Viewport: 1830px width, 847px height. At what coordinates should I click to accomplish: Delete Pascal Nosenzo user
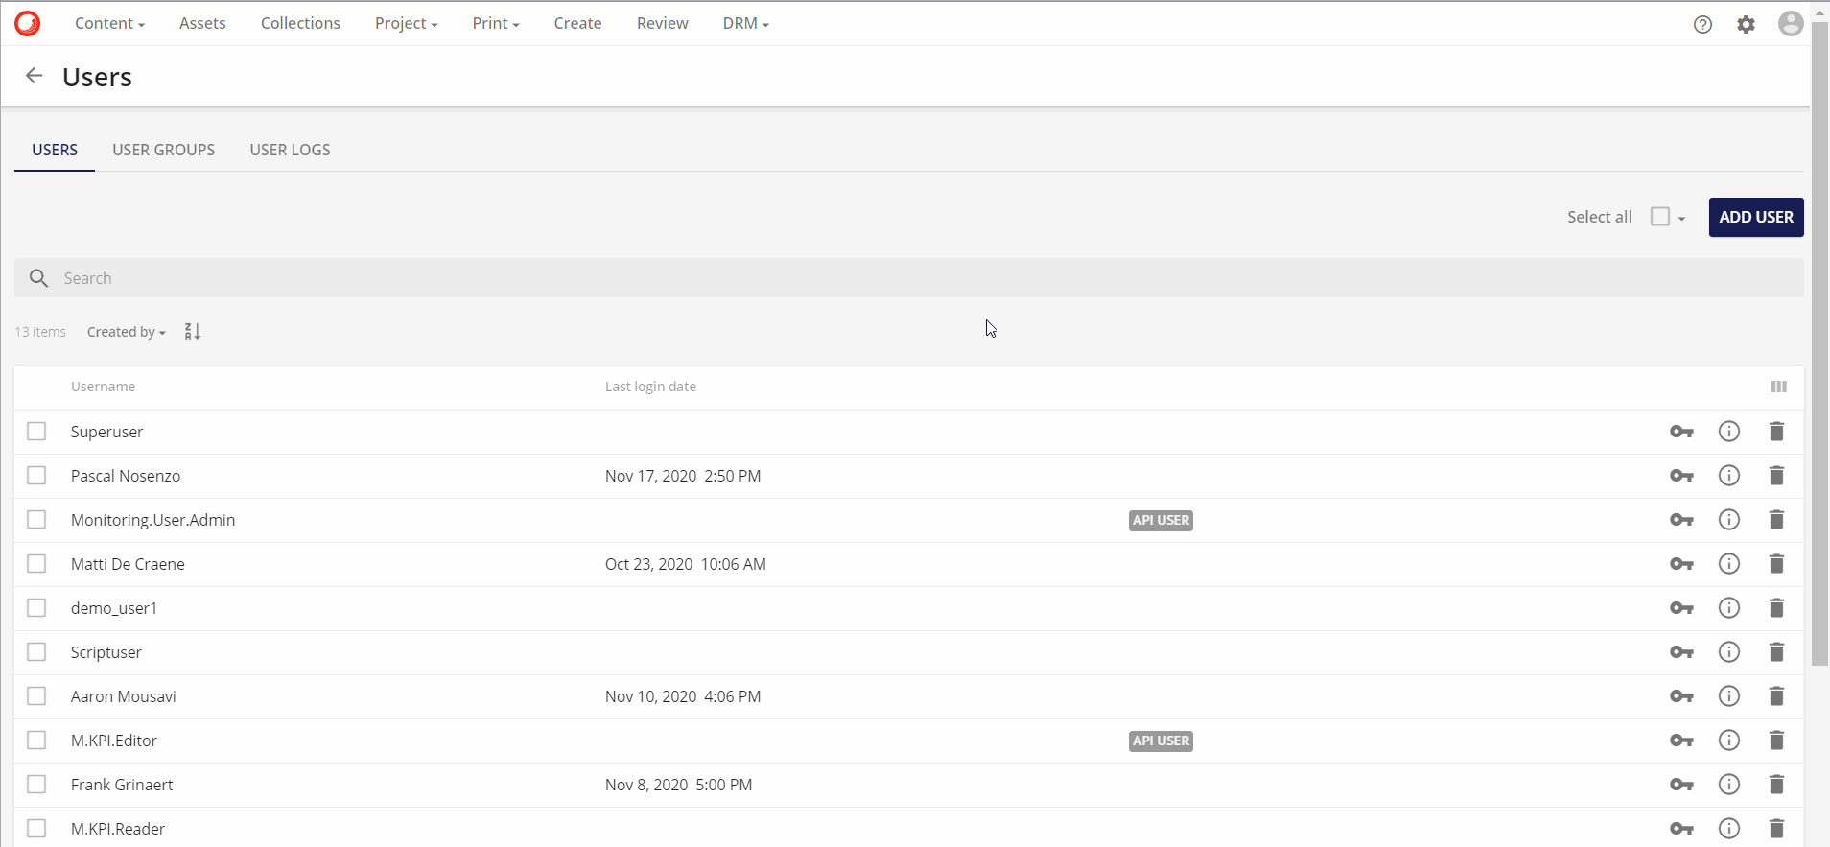pos(1776,476)
